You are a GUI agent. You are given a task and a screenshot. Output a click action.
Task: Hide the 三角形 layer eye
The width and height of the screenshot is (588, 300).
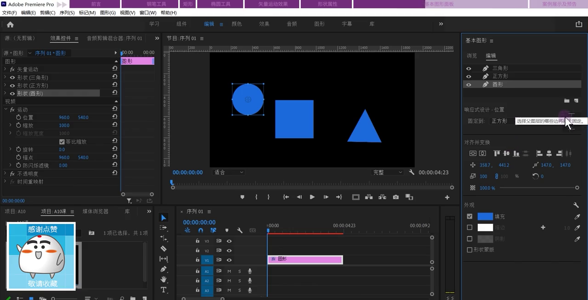(x=469, y=68)
